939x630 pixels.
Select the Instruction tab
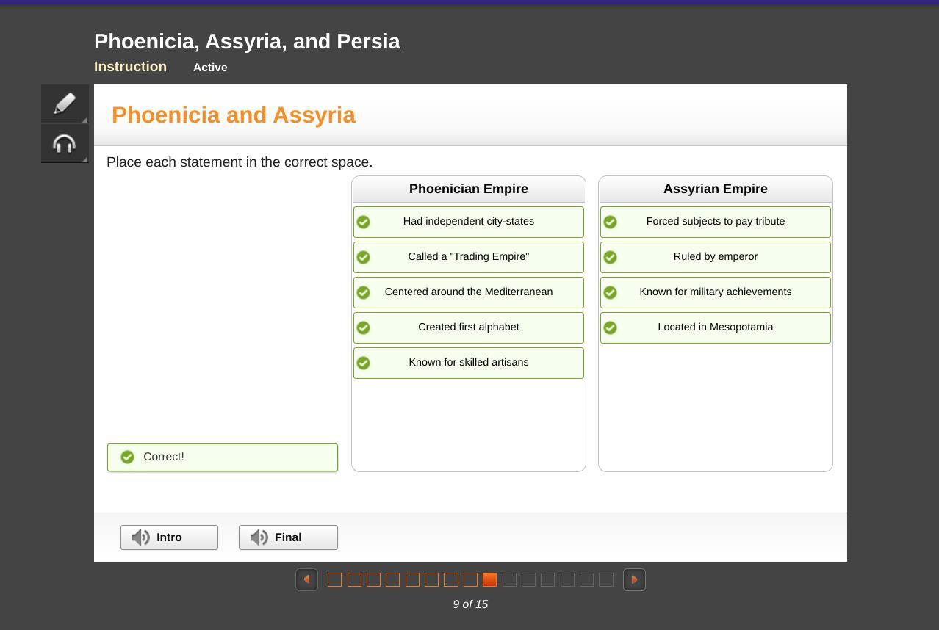130,67
